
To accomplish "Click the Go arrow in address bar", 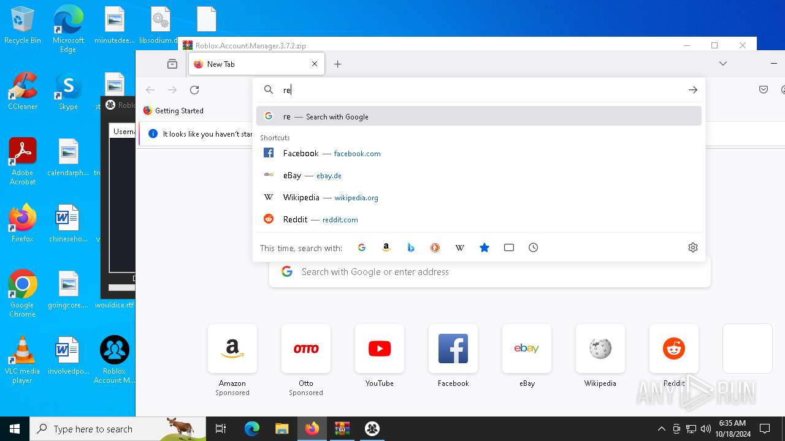I will point(693,90).
